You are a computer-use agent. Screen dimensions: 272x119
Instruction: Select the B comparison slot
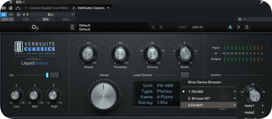coord(247,27)
